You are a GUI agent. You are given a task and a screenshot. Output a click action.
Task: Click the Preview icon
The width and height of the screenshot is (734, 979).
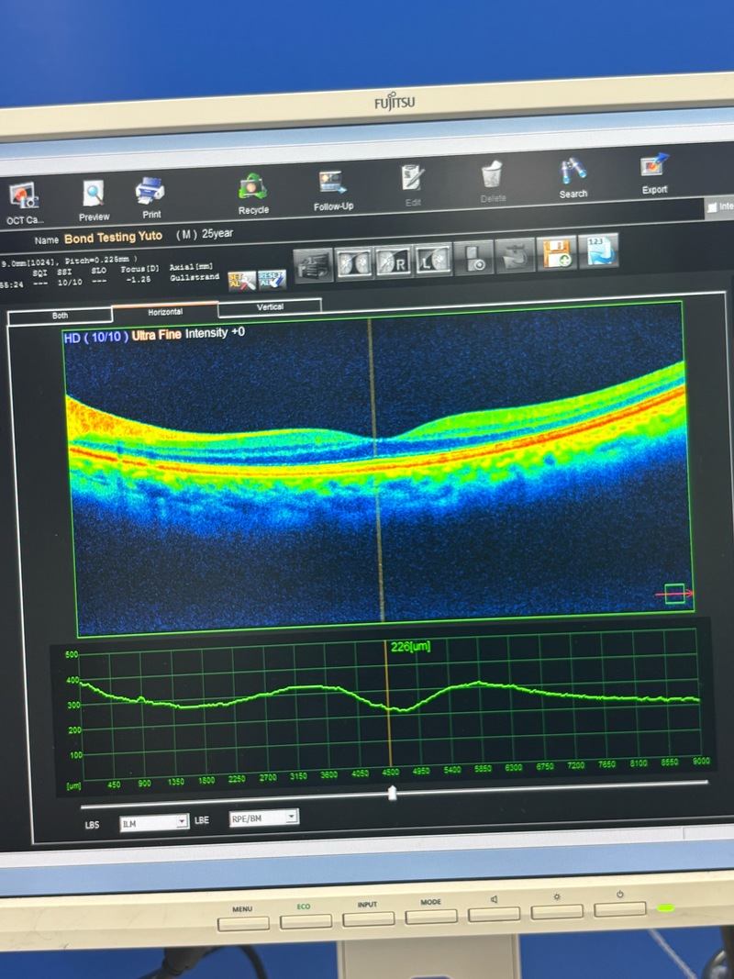[x=94, y=195]
